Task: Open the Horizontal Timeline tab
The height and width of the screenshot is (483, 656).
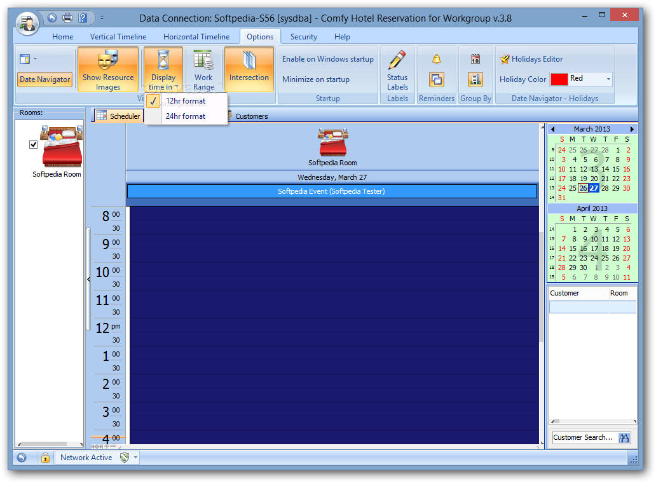Action: point(196,37)
